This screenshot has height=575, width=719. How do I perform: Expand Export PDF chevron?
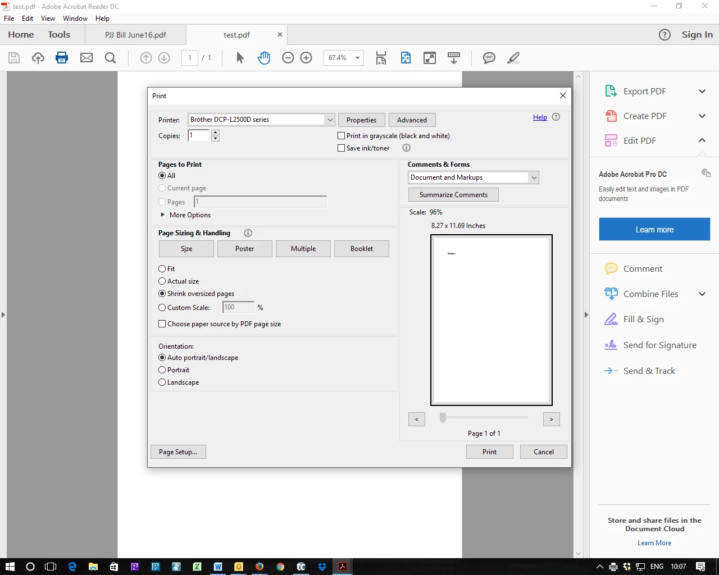[702, 92]
